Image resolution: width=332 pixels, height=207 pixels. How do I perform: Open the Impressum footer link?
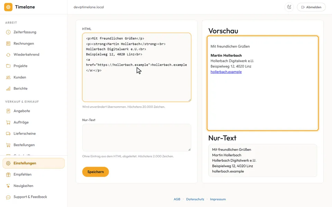click(218, 199)
